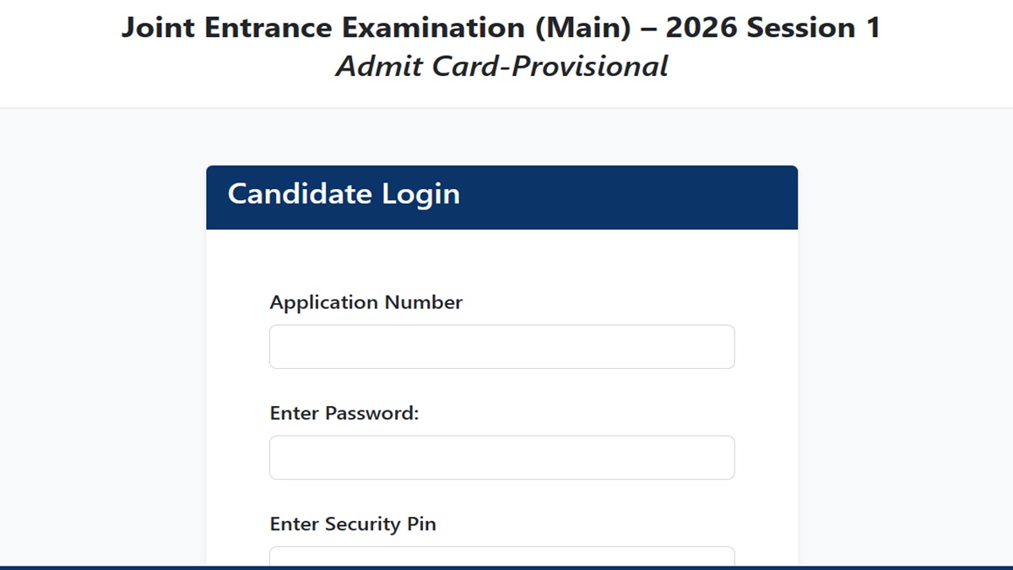Focus the Enter Password input box
Viewport: 1013px width, 570px height.
tap(501, 458)
